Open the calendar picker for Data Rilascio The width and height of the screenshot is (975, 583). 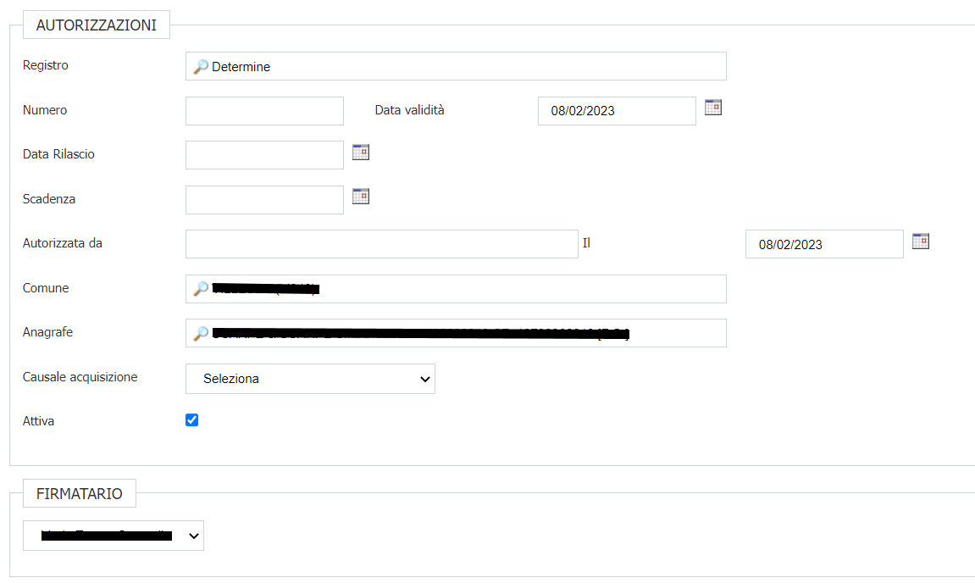[x=361, y=153]
